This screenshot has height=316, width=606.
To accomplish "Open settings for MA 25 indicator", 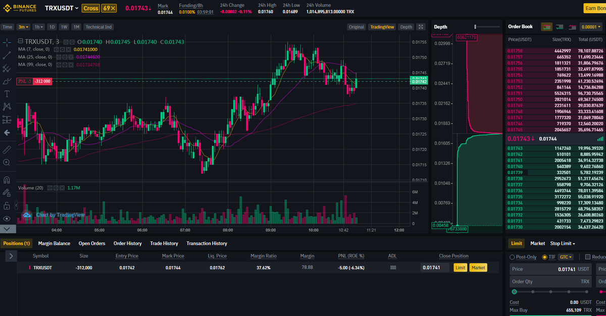I will [x=64, y=57].
